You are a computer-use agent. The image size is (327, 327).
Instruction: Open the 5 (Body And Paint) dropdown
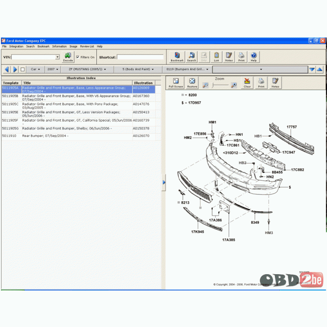tap(138, 69)
